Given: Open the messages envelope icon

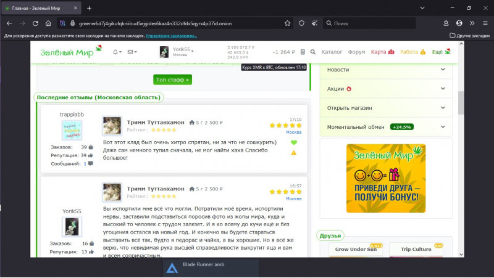Looking at the screenshot, I should click(x=132, y=52).
